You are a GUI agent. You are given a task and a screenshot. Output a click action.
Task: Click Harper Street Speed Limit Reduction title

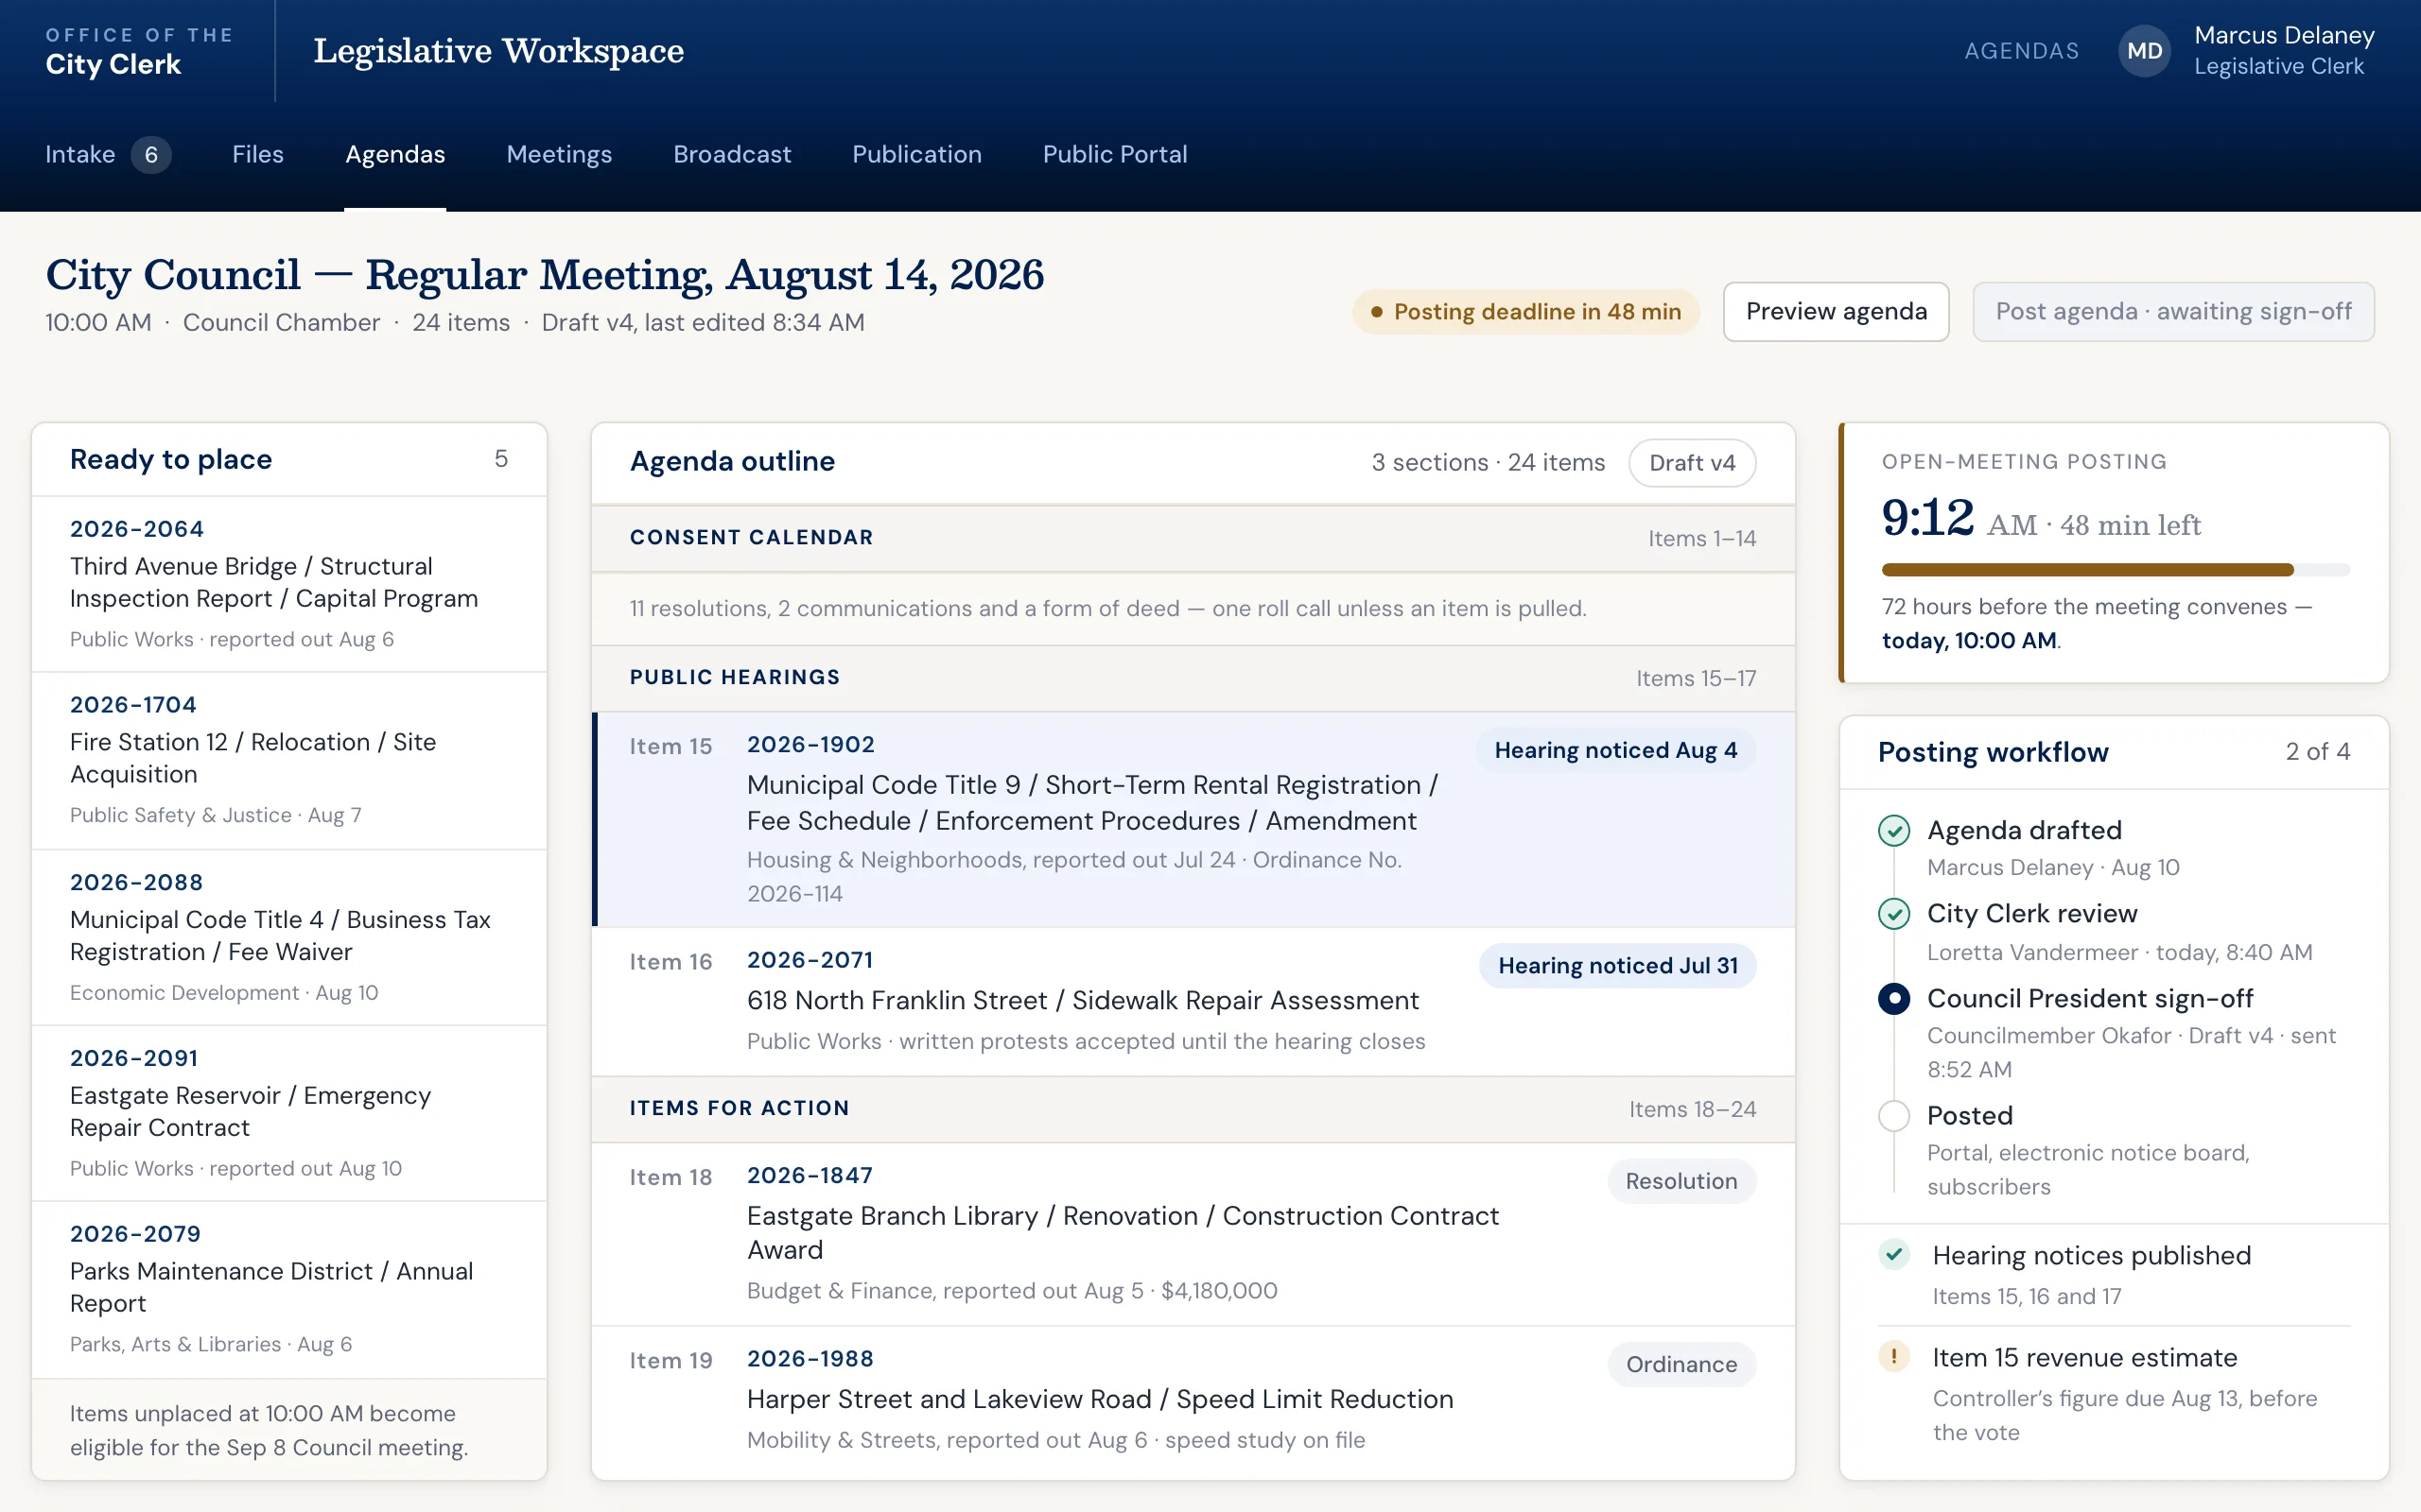[1101, 1400]
